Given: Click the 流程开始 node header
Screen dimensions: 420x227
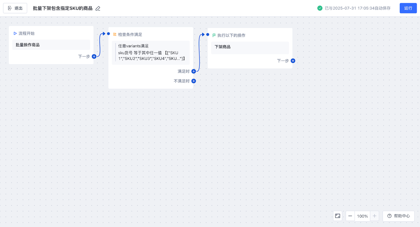Looking at the screenshot, I should [26, 33].
